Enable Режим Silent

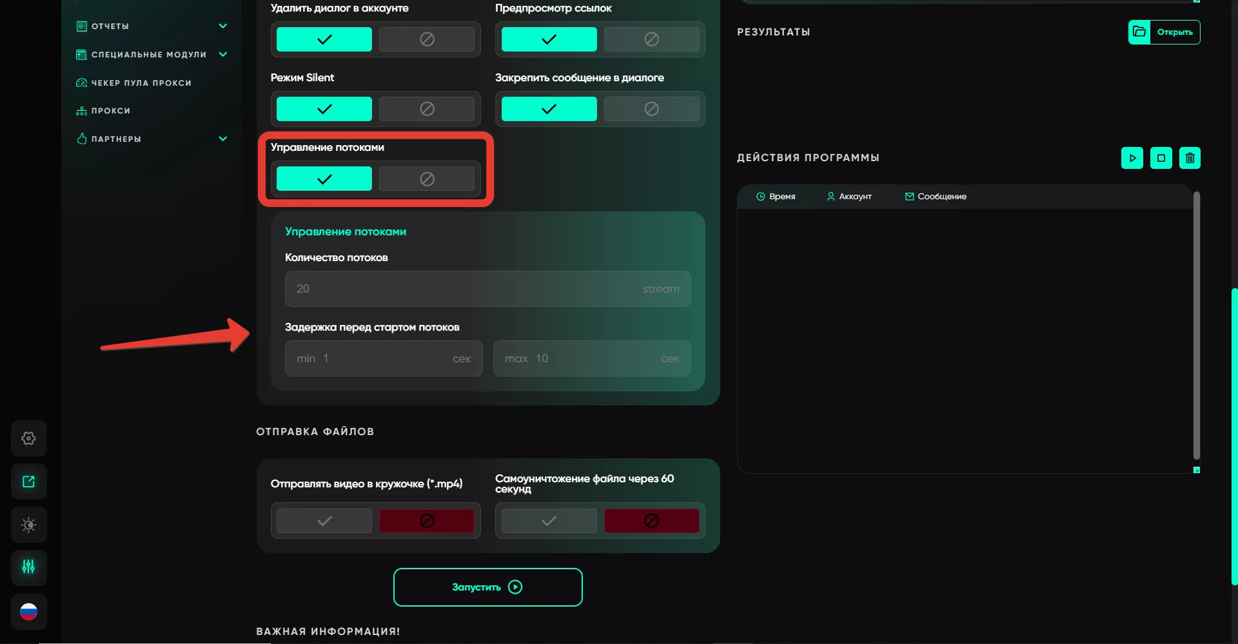tap(324, 109)
